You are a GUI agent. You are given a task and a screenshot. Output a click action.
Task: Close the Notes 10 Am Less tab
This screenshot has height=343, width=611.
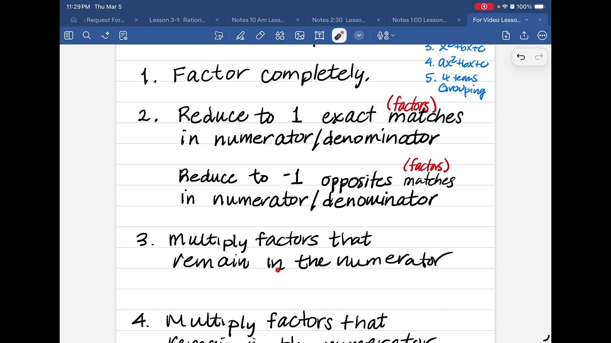(298, 20)
